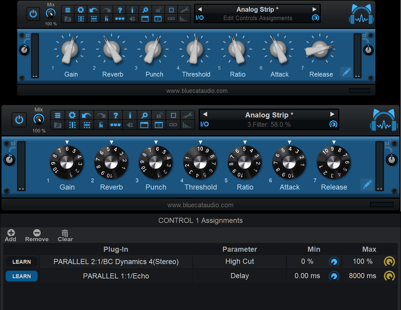
Task: Click level bars icon in lower plug-in toolbar
Action: pyautogui.click(x=188, y=125)
